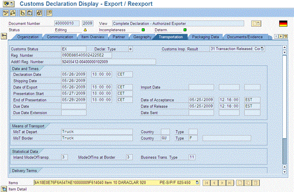Open the Items selection dropdown list
The height and width of the screenshot is (192, 294).
[197, 182]
